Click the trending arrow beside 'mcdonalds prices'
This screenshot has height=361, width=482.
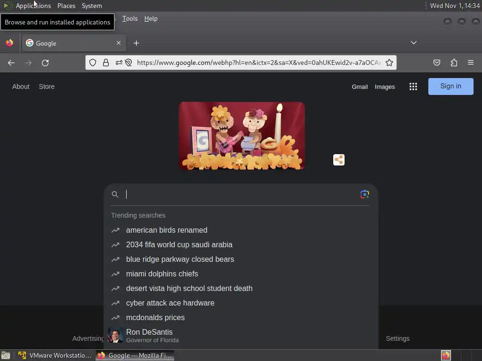(x=115, y=317)
